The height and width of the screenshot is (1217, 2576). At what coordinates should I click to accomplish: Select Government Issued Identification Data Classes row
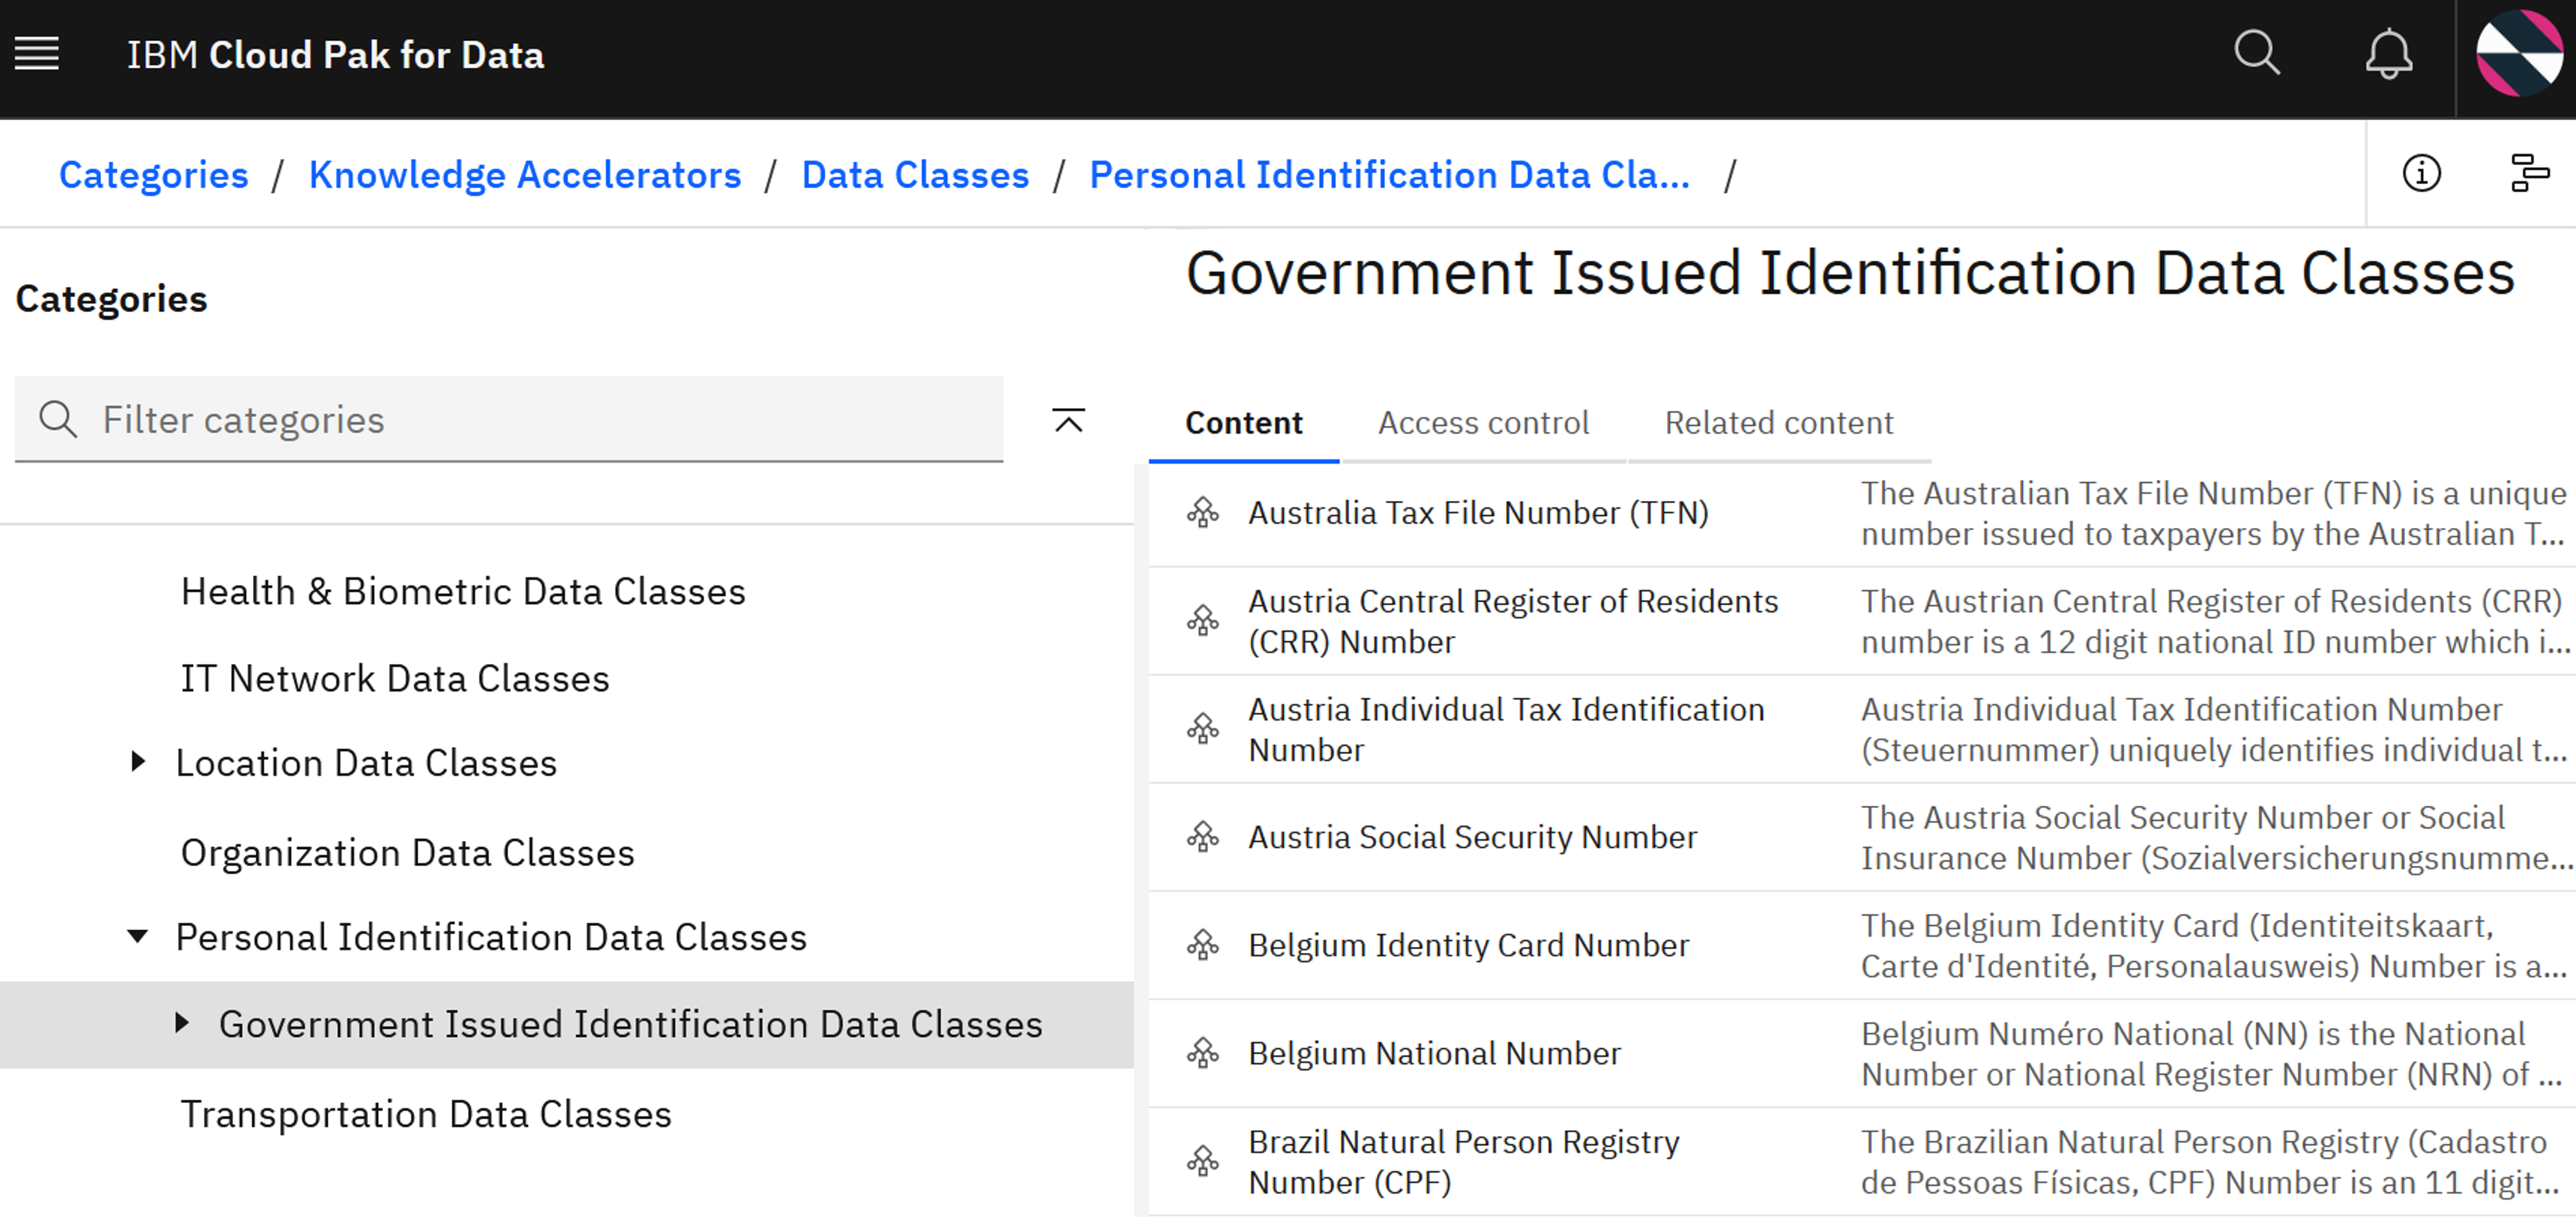(x=567, y=1024)
